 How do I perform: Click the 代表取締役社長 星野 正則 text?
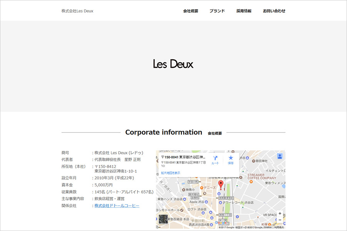click(x=118, y=159)
